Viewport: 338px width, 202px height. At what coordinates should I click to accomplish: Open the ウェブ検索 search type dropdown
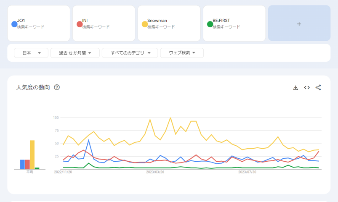182,53
